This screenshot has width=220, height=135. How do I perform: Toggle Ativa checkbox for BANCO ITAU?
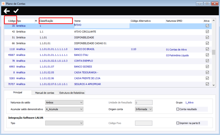pyautogui.click(x=207, y=55)
